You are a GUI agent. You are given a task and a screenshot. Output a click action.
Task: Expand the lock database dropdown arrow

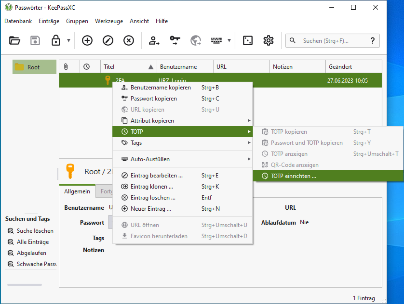(69, 41)
